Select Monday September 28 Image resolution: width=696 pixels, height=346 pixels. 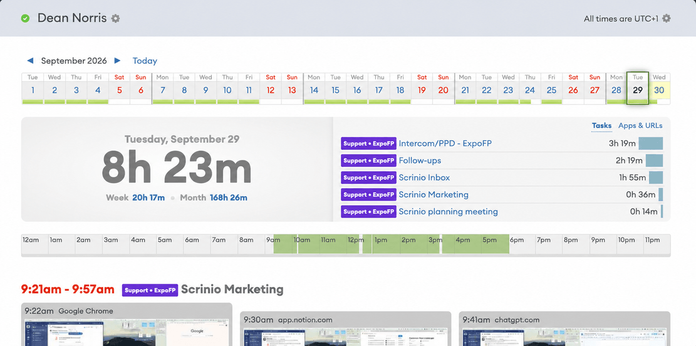coord(616,88)
